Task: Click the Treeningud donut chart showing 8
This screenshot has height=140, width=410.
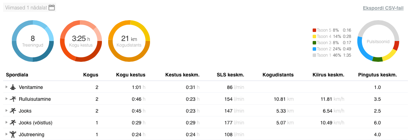Action: 33,41
